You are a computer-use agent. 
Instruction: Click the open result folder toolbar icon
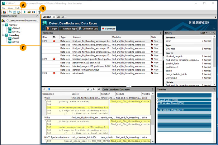[x=29, y=12]
